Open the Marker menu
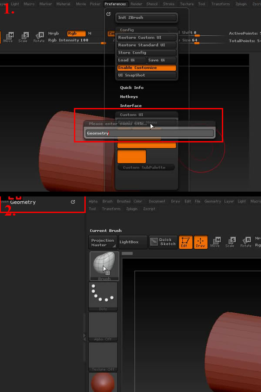The image size is (261, 392). tap(46, 4)
